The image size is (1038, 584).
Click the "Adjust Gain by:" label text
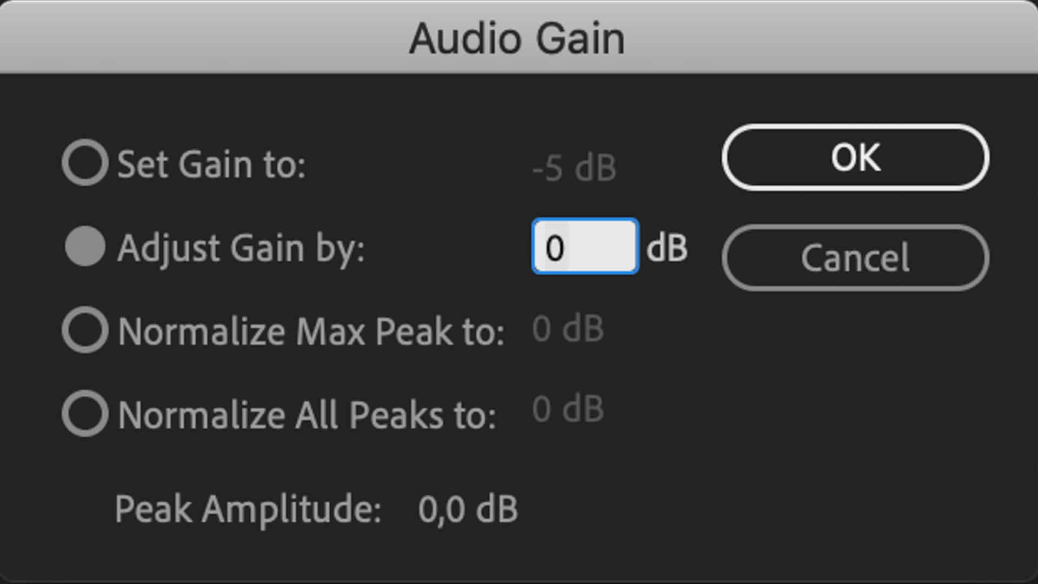tap(241, 248)
